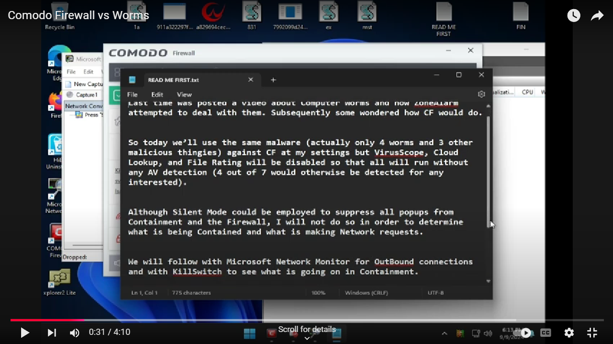This screenshot has width=613, height=344.
Task: Click the word VirusScope in the note
Action: 399,153
